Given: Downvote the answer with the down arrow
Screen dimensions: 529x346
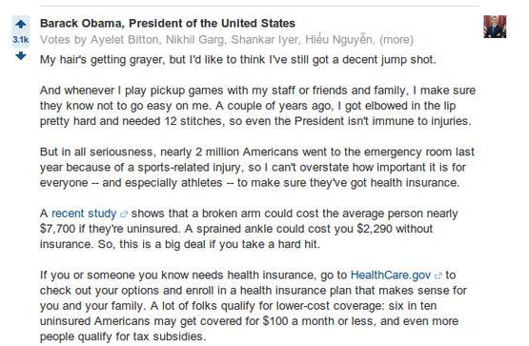Looking at the screenshot, I should (21, 55).
